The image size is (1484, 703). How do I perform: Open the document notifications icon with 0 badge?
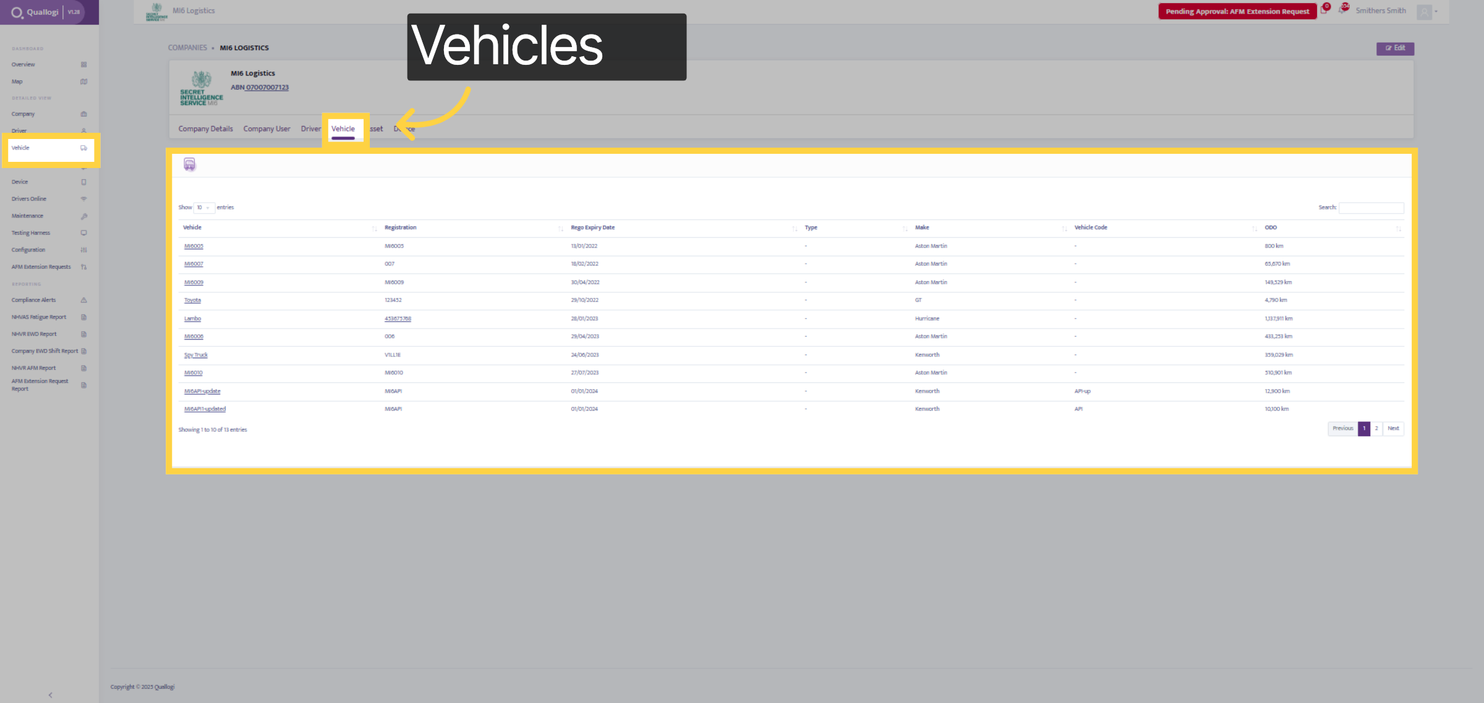click(x=1324, y=10)
